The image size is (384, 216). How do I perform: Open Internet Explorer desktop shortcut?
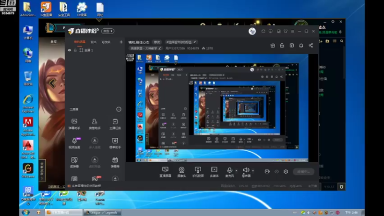coord(28,104)
